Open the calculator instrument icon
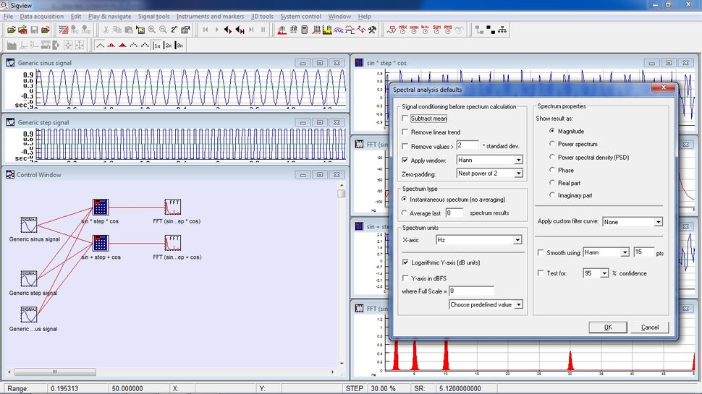Screen dimensions: 702x394 (x=305, y=30)
